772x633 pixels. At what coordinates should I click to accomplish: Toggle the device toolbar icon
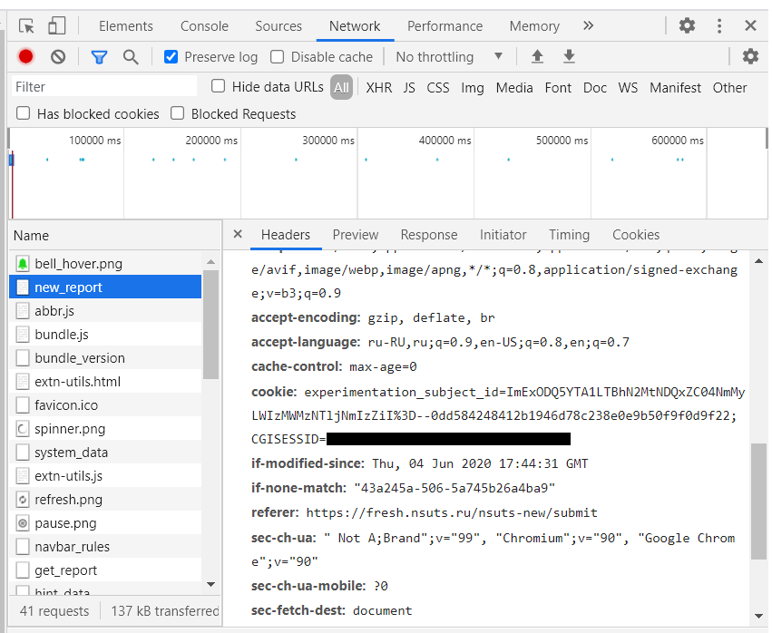57,25
